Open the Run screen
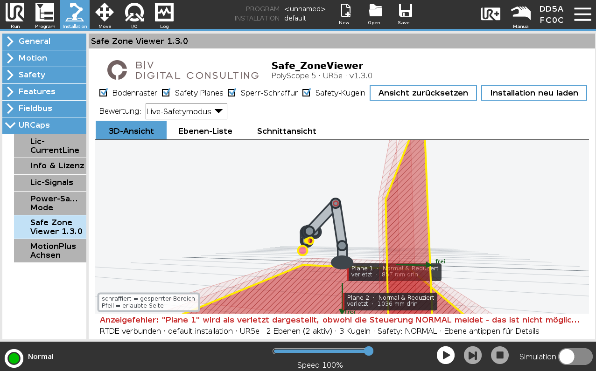The image size is (596, 371). pos(15,15)
